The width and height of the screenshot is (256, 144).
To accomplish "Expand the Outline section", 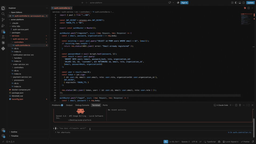I will point(14,132).
